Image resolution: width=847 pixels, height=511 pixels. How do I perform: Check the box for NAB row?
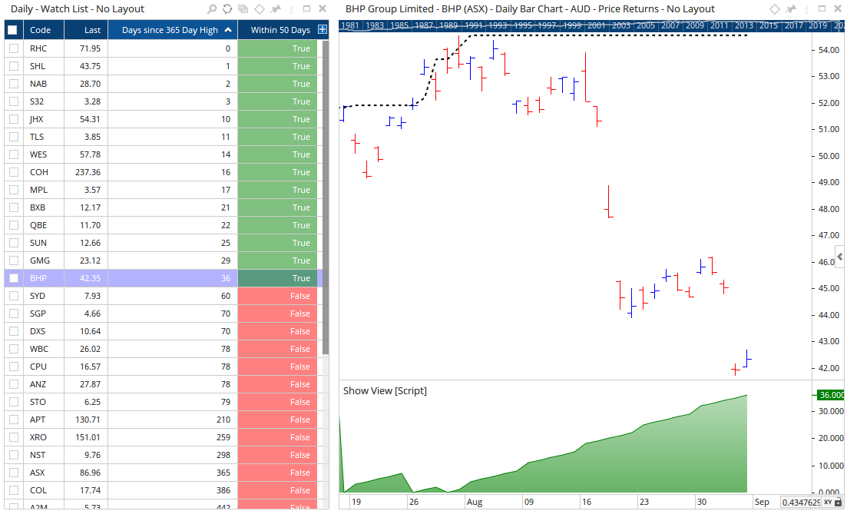click(14, 84)
